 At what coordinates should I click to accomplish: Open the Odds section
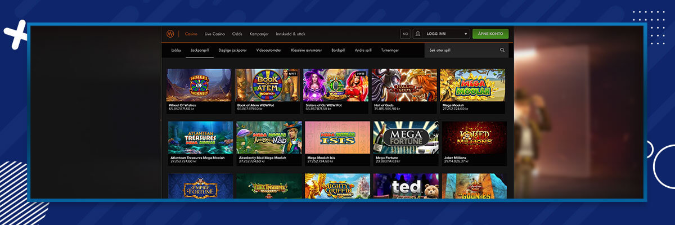237,34
